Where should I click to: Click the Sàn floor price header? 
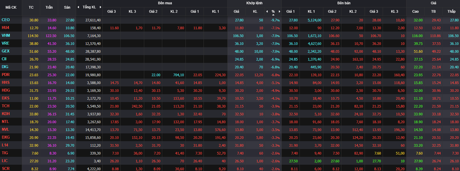point(67,7)
